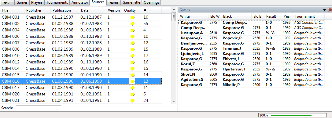Click the sources list scroll down arrow
The width and height of the screenshot is (332, 118).
[x=174, y=102]
